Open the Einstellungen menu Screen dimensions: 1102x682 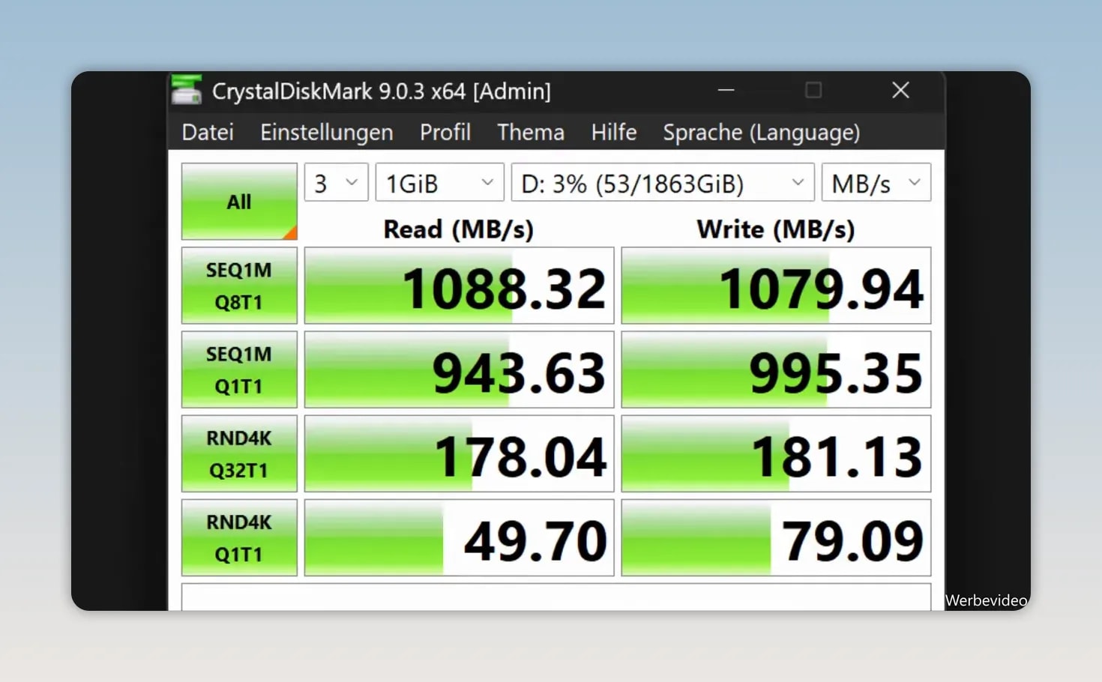point(326,132)
